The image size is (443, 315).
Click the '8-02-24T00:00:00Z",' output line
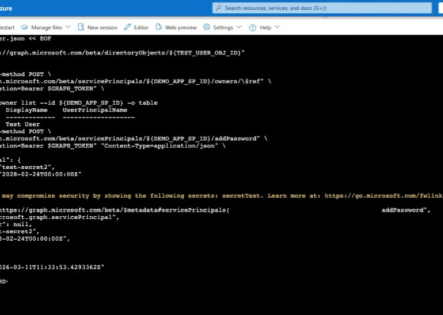pyautogui.click(x=35, y=239)
